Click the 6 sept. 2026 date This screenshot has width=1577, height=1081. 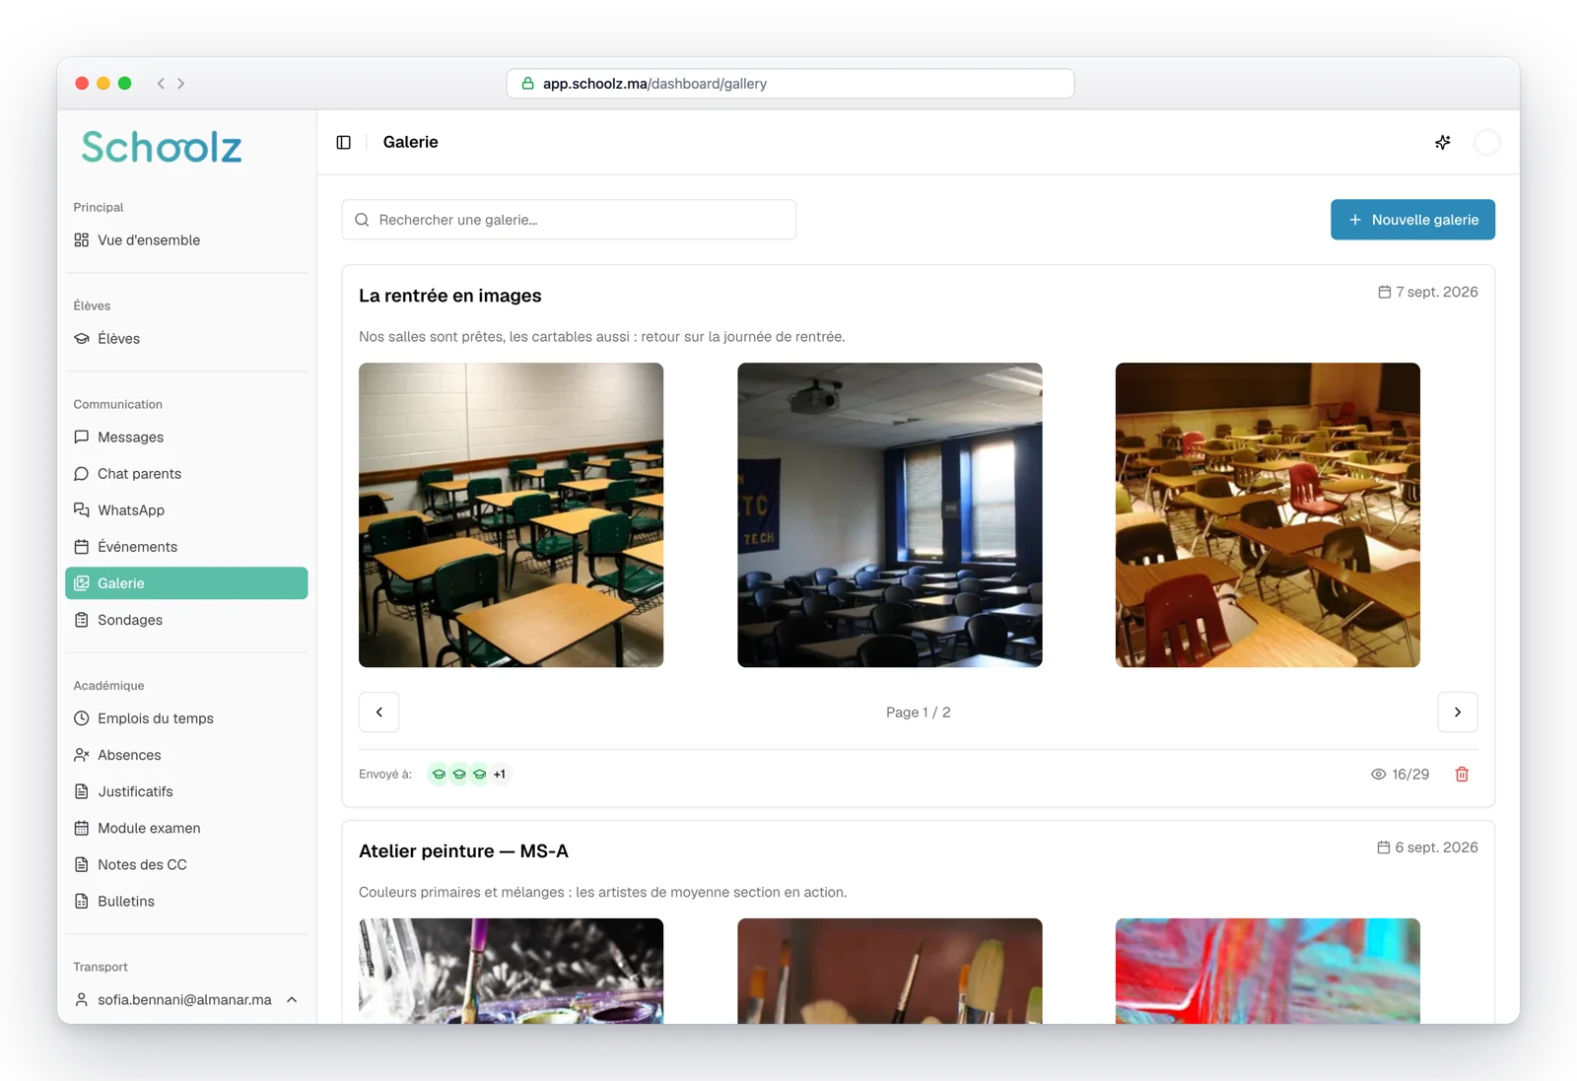(1427, 847)
